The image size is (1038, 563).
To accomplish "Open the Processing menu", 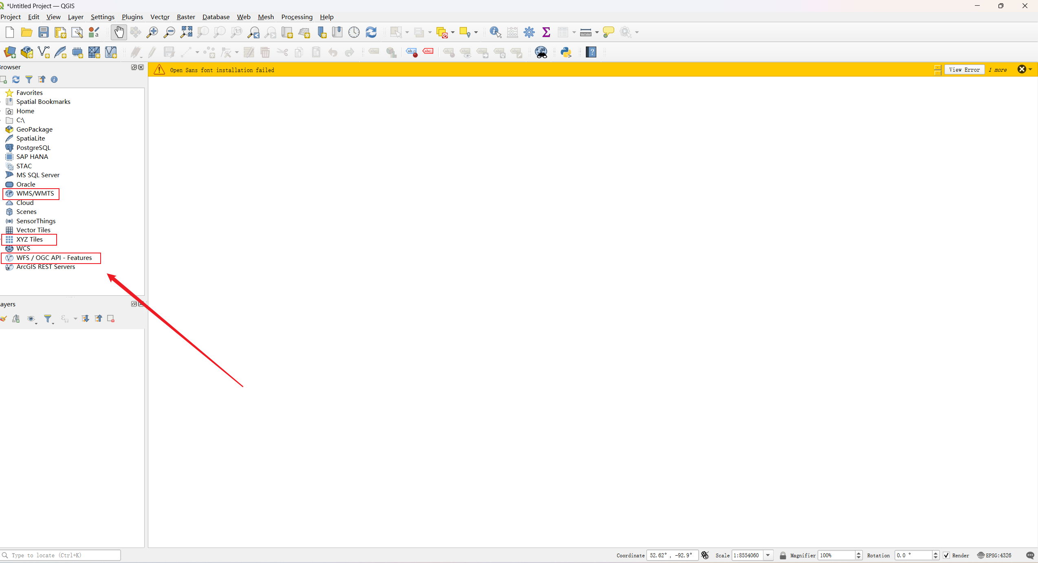I will [x=297, y=17].
